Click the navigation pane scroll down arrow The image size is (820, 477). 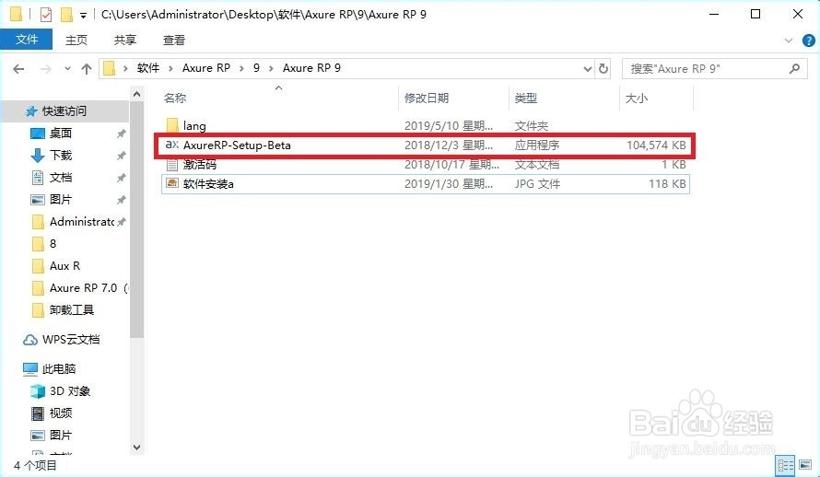[136, 448]
